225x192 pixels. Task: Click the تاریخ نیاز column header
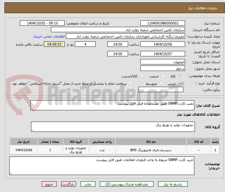(24, 142)
